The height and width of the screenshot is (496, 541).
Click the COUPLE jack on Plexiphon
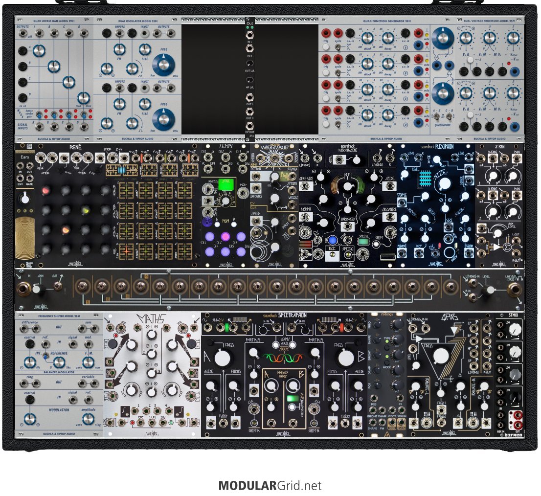402,202
